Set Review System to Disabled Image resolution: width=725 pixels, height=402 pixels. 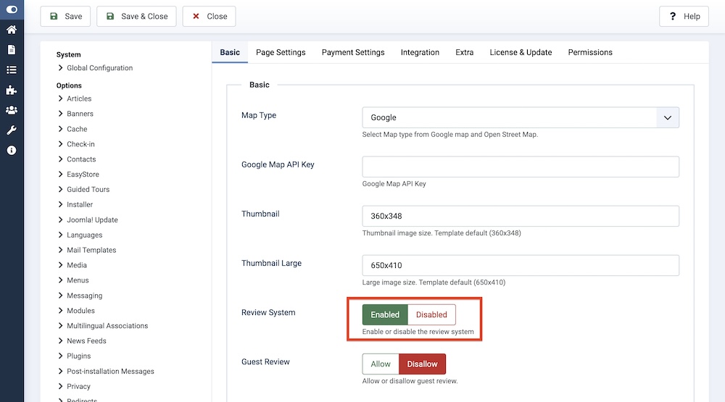click(431, 315)
